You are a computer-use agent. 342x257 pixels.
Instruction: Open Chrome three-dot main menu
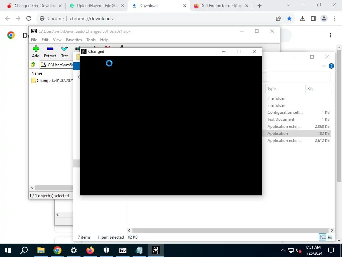click(x=335, y=19)
